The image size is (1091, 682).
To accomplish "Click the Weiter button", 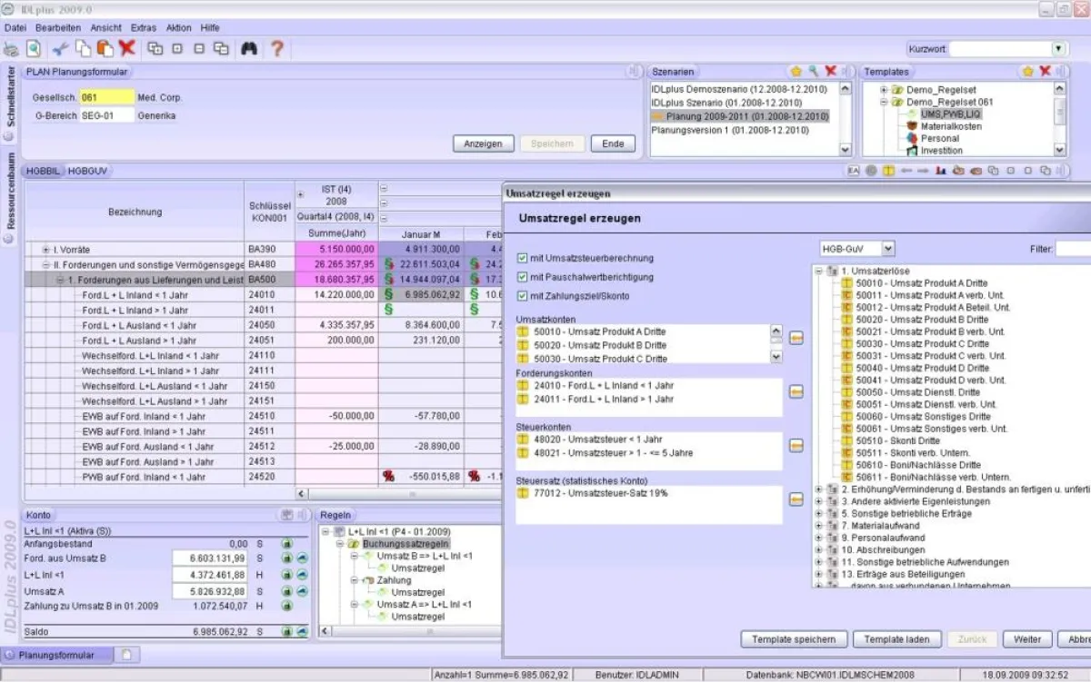I will pos(1027,639).
